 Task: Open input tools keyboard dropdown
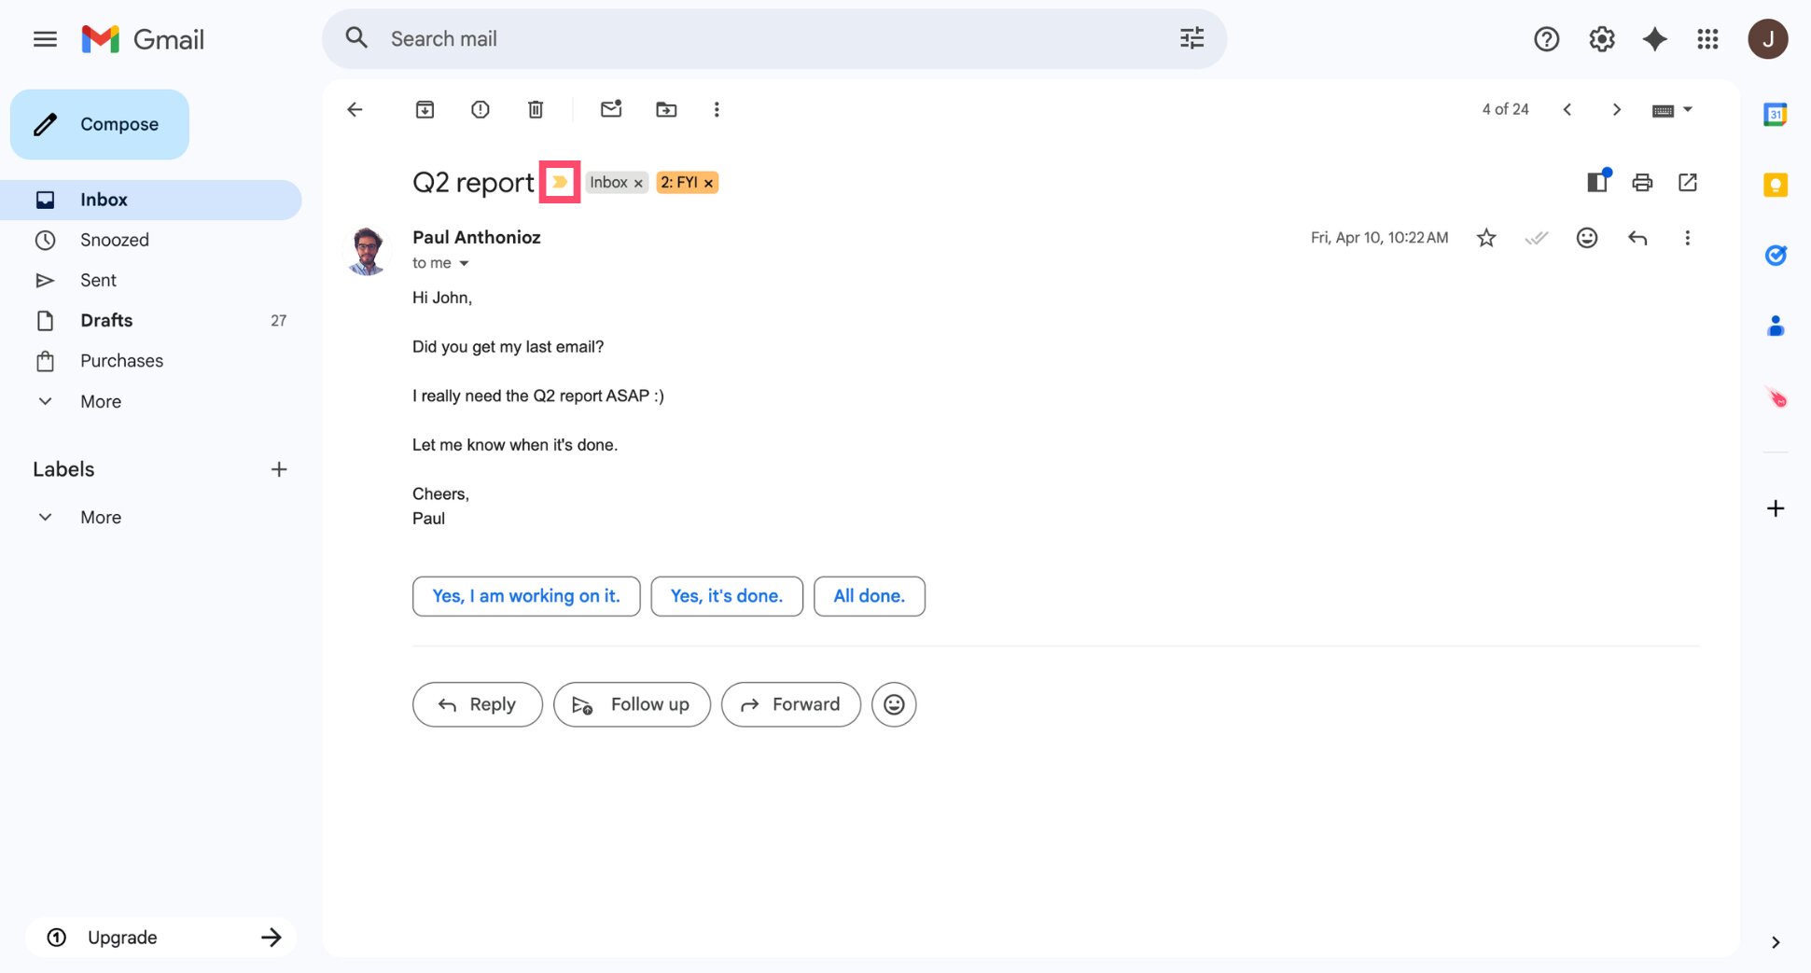pos(1672,110)
